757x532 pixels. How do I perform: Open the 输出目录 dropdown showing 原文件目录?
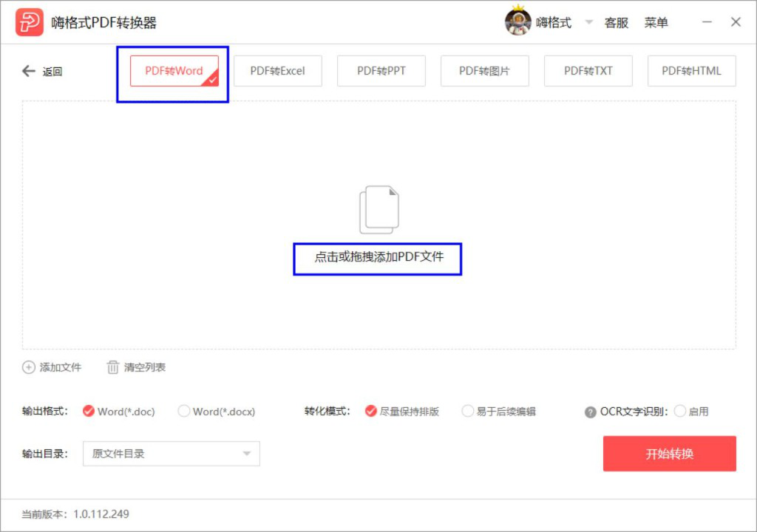tap(172, 454)
